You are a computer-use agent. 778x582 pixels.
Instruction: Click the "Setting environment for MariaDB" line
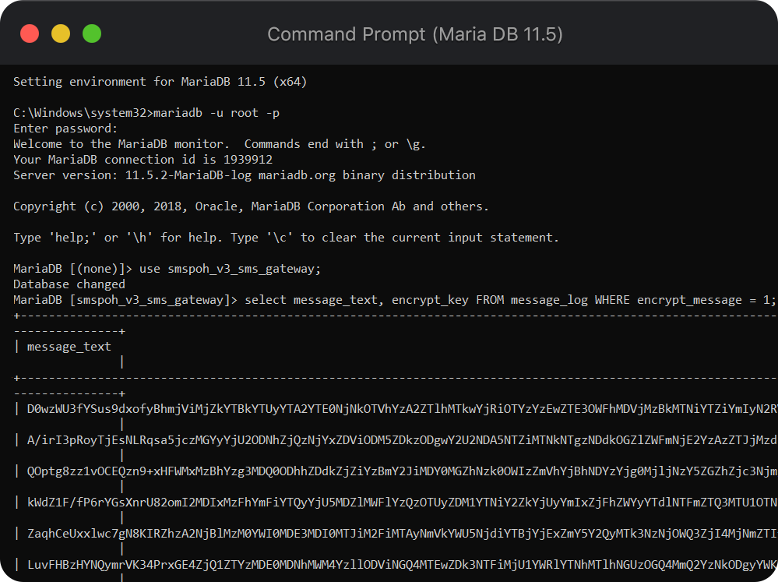pos(165,82)
